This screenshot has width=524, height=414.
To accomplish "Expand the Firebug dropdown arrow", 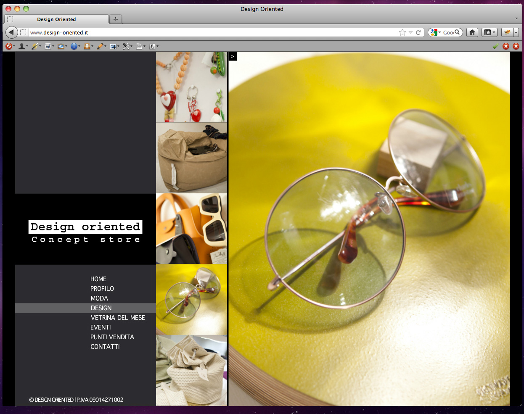I will pos(516,32).
